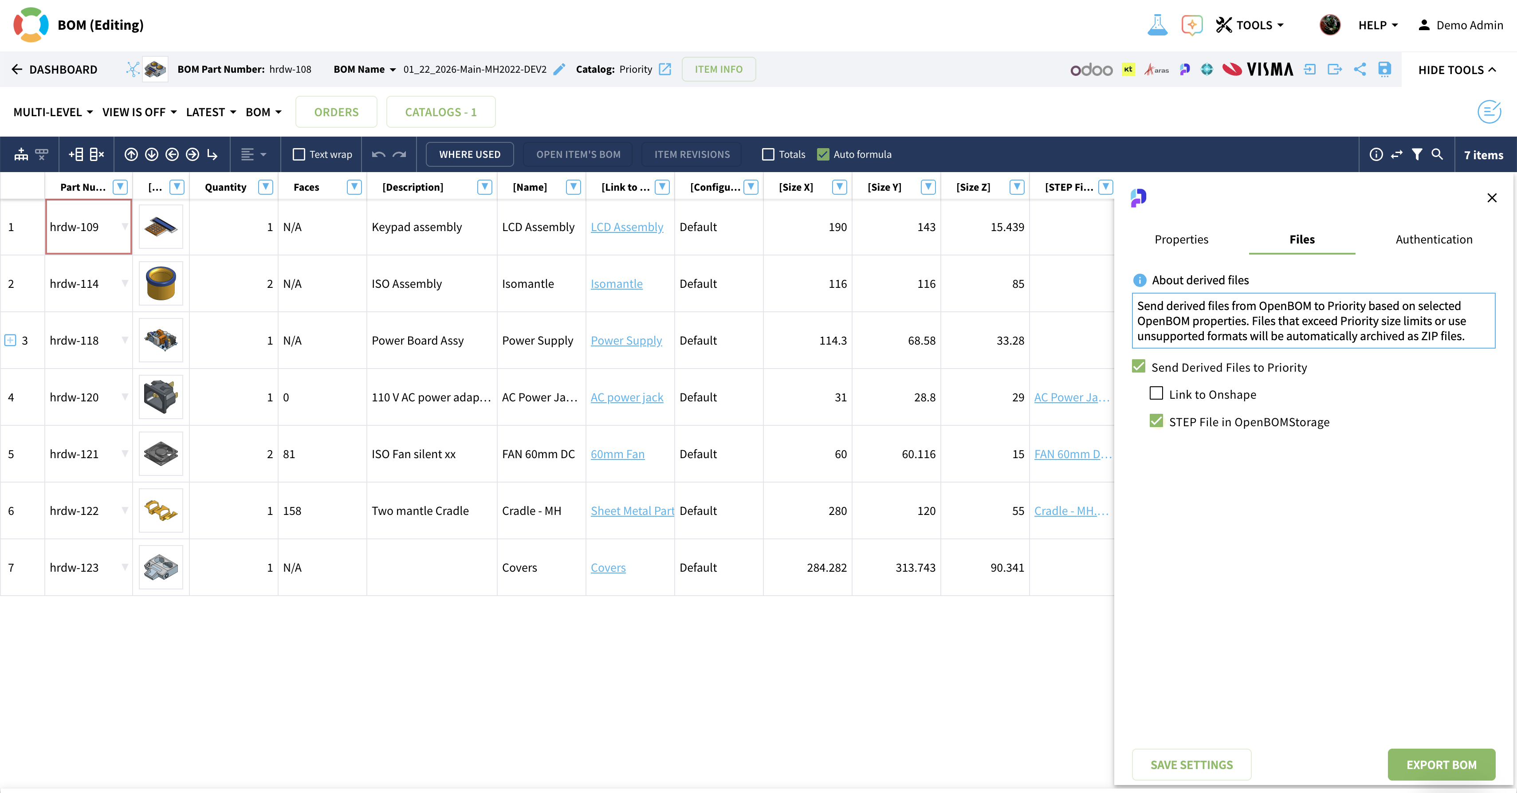Click the search magnifier in toolbar
This screenshot has height=793, width=1517.
pyautogui.click(x=1437, y=154)
